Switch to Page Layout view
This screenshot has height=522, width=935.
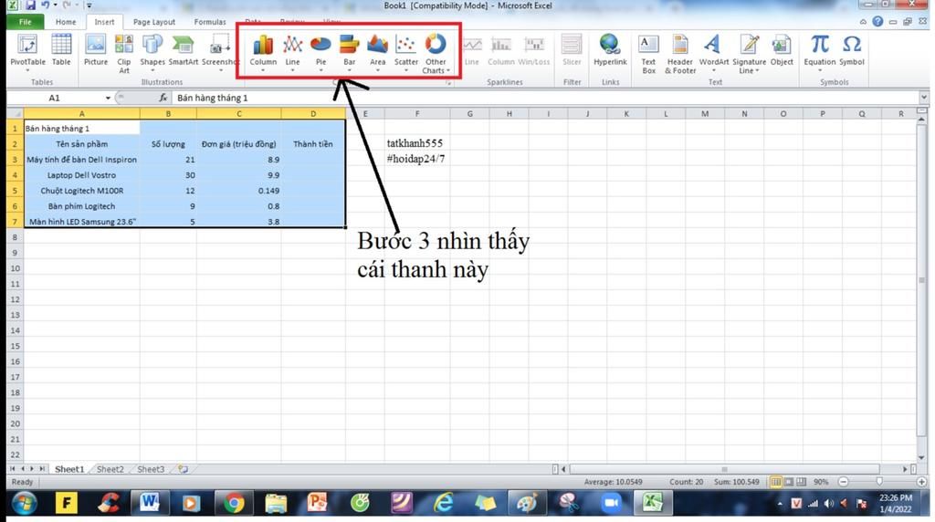(x=788, y=482)
